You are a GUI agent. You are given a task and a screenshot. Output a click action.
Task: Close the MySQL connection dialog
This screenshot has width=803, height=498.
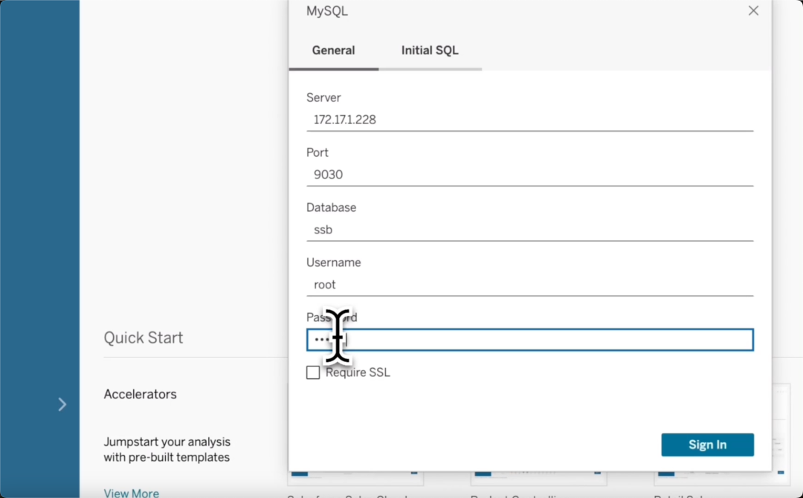[752, 10]
